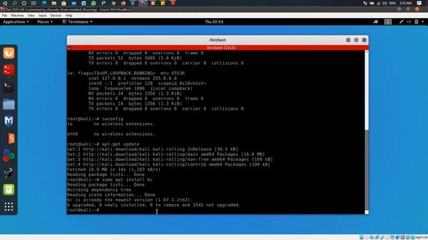The width and height of the screenshot is (428, 240).
Task: Open WhatsApp from taskbar
Action: coord(94,3)
